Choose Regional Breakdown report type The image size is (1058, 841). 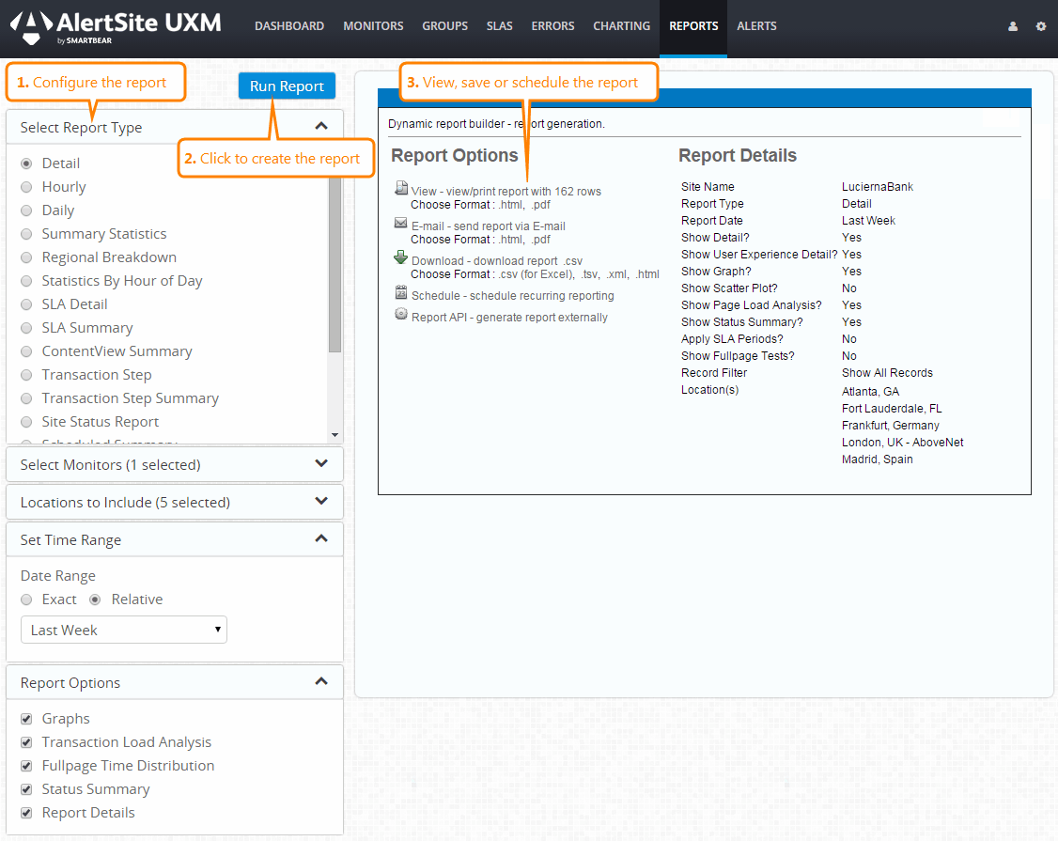pos(26,257)
